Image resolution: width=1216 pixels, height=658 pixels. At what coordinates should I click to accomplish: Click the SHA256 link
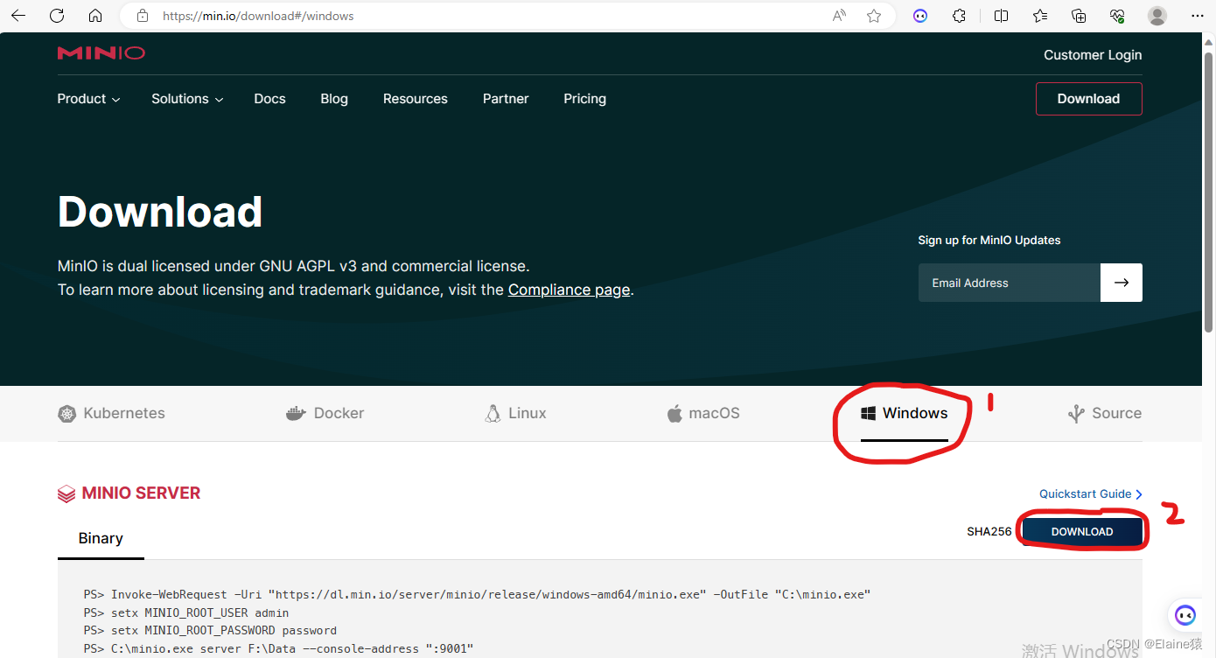pyautogui.click(x=989, y=532)
